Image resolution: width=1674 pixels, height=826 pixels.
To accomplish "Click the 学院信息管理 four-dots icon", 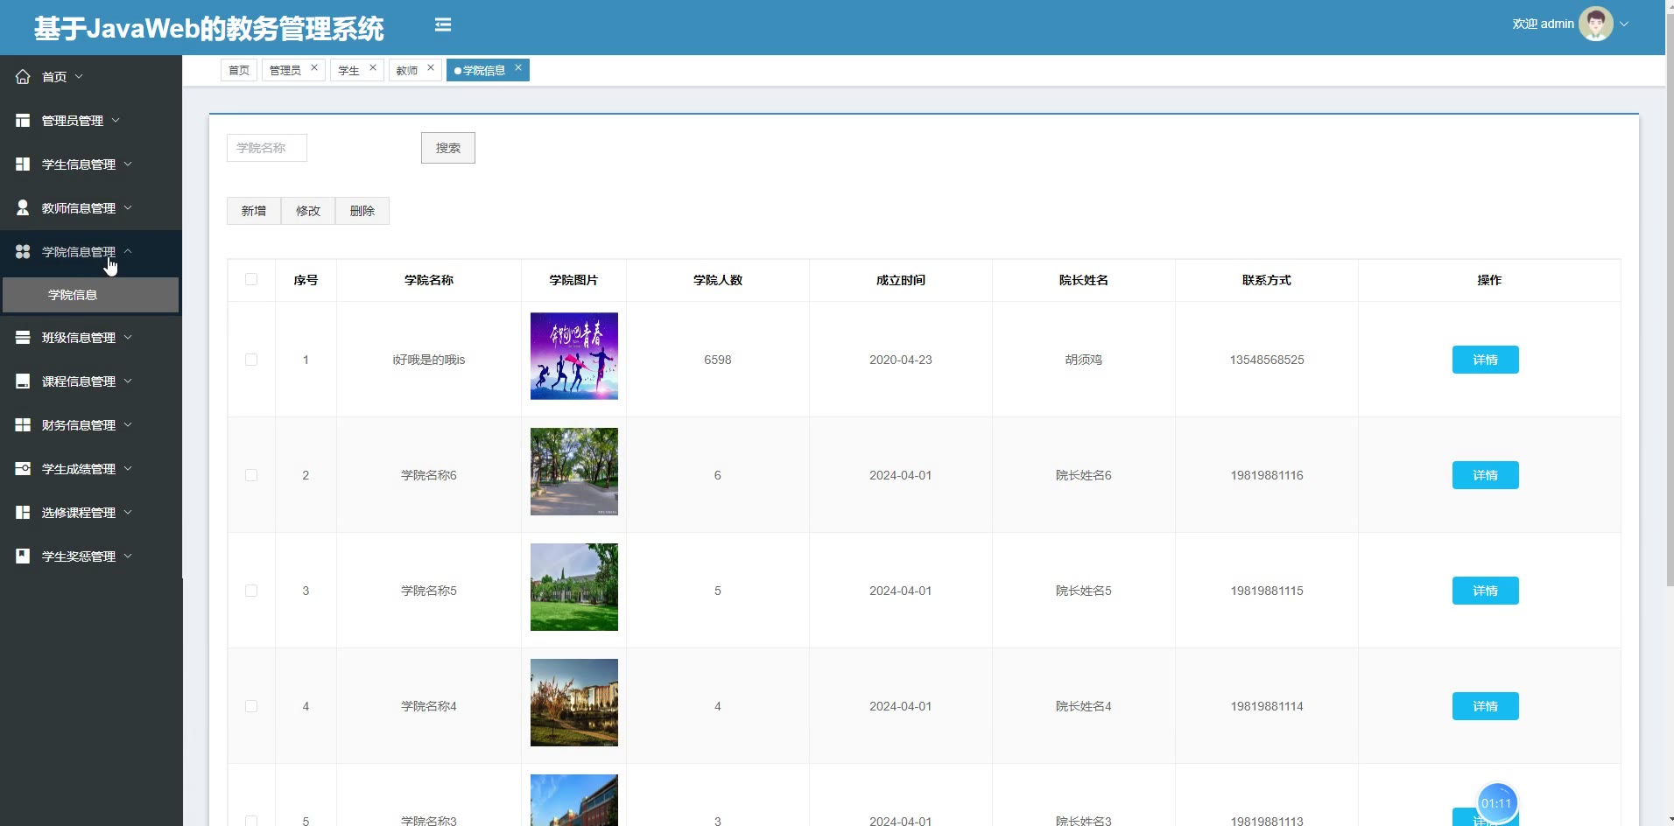I will 23,252.
